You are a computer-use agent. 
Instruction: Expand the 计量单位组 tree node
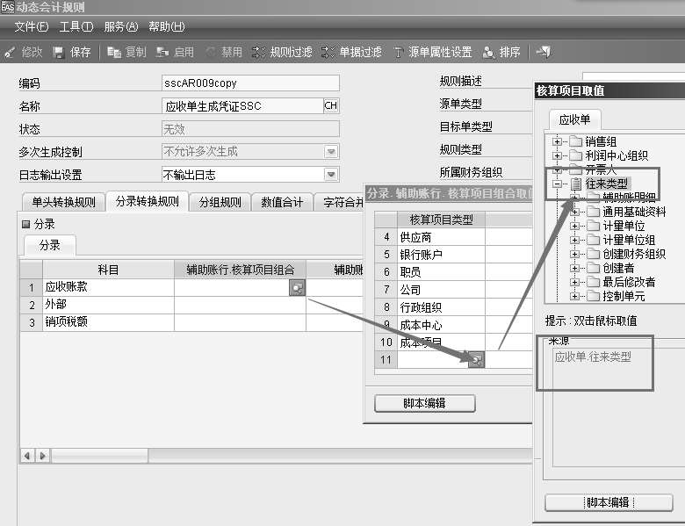tap(574, 240)
